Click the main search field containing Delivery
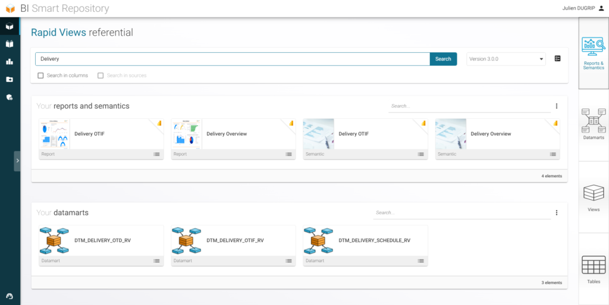609x305 pixels. [x=233, y=59]
